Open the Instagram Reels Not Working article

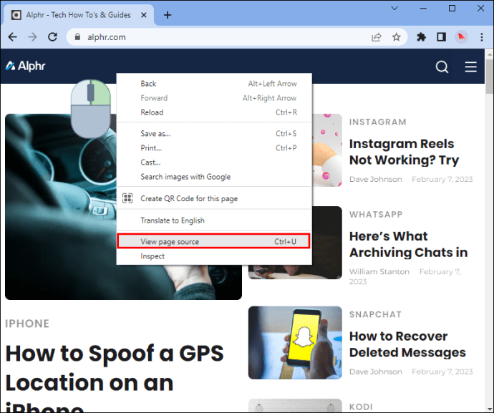(x=405, y=152)
